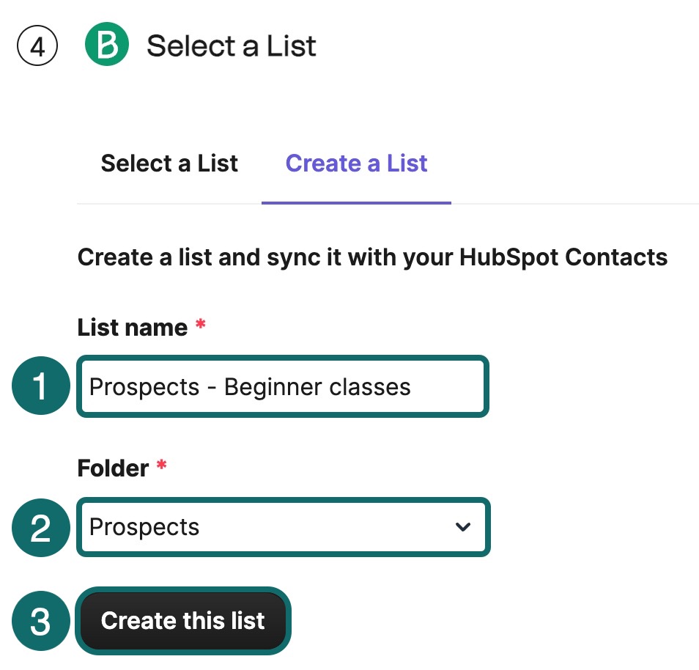Open the Folder dropdown
The width and height of the screenshot is (699, 670).
283,527
